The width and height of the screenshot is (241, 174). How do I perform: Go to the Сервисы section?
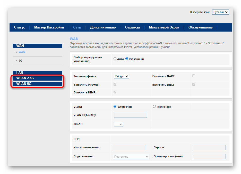pos(132,27)
